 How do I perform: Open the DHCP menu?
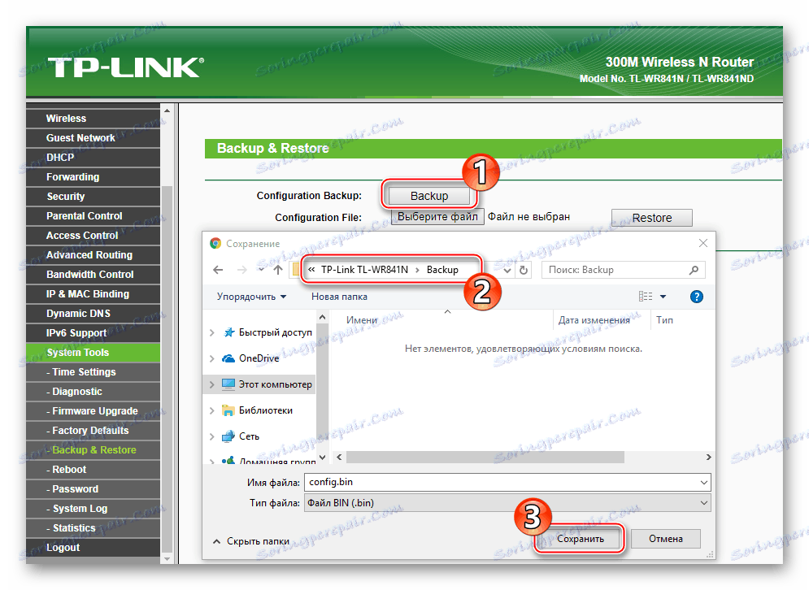tap(94, 158)
